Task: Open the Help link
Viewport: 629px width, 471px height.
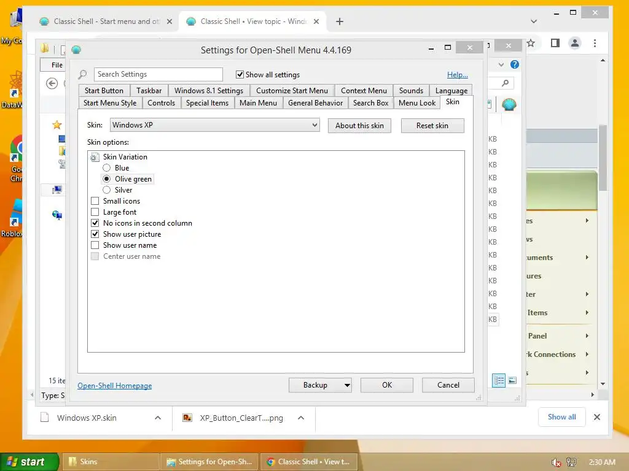Action: click(457, 74)
